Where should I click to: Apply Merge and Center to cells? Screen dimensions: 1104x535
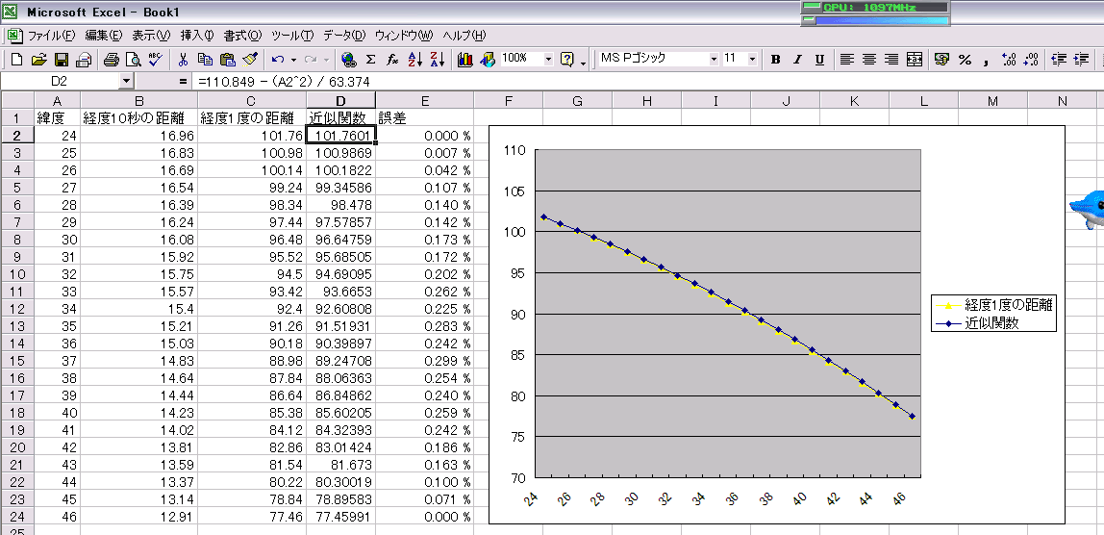pyautogui.click(x=915, y=60)
